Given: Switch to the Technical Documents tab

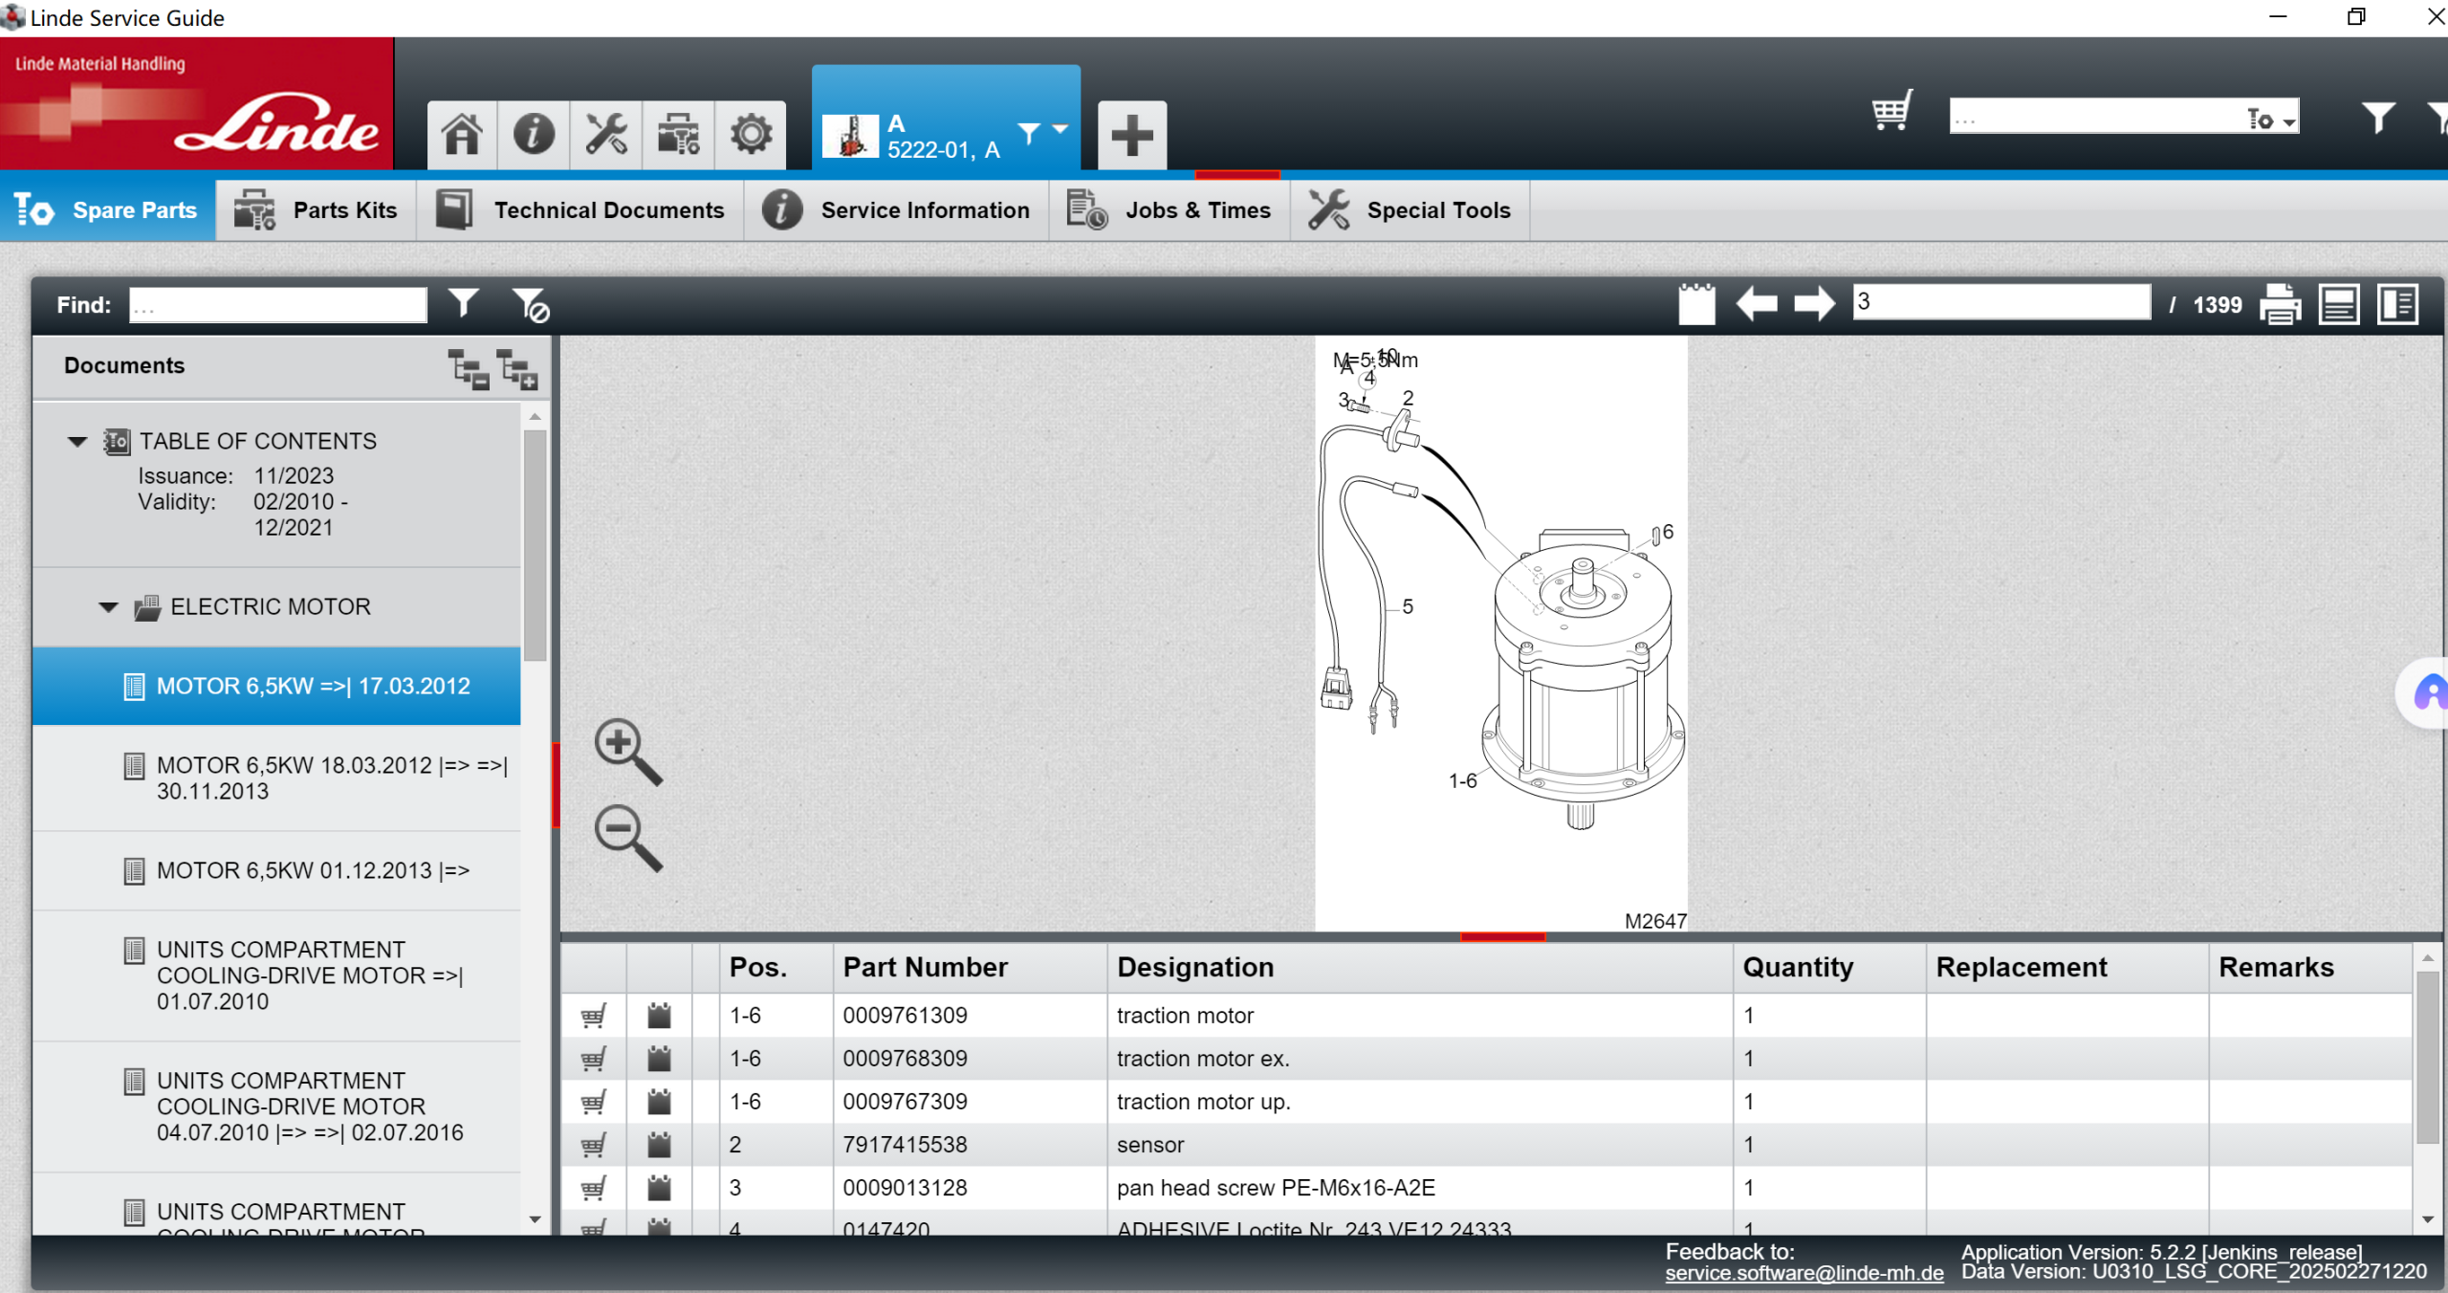Looking at the screenshot, I should [609, 209].
